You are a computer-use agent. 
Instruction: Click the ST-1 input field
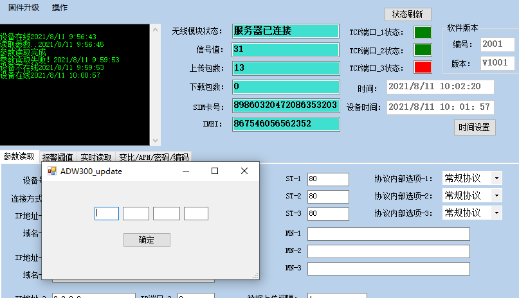pos(328,179)
